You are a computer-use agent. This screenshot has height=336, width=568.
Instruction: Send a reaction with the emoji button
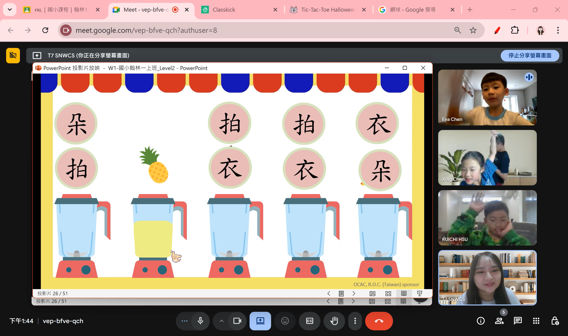pyautogui.click(x=285, y=321)
